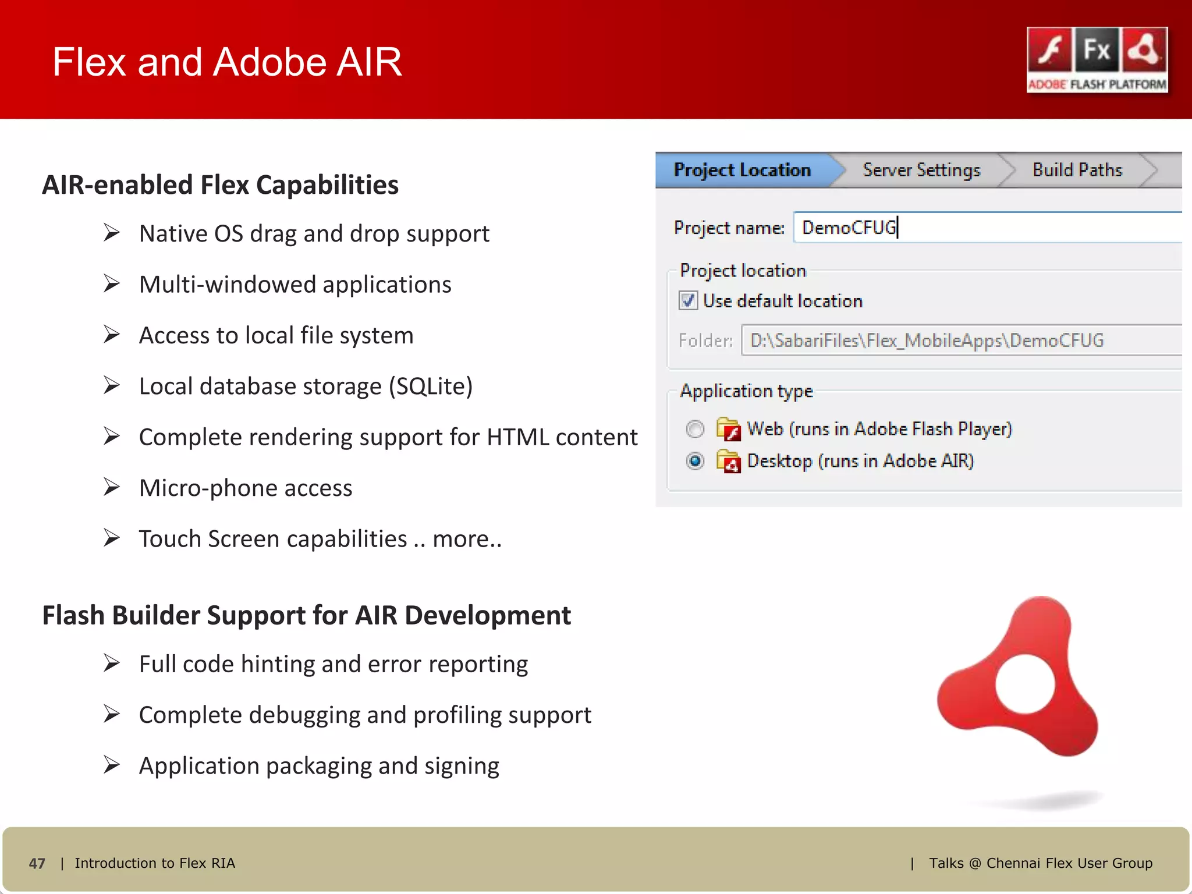This screenshot has height=894, width=1192.
Task: Click Talks @ Chennai Flex User Group text
Action: pyautogui.click(x=1040, y=863)
